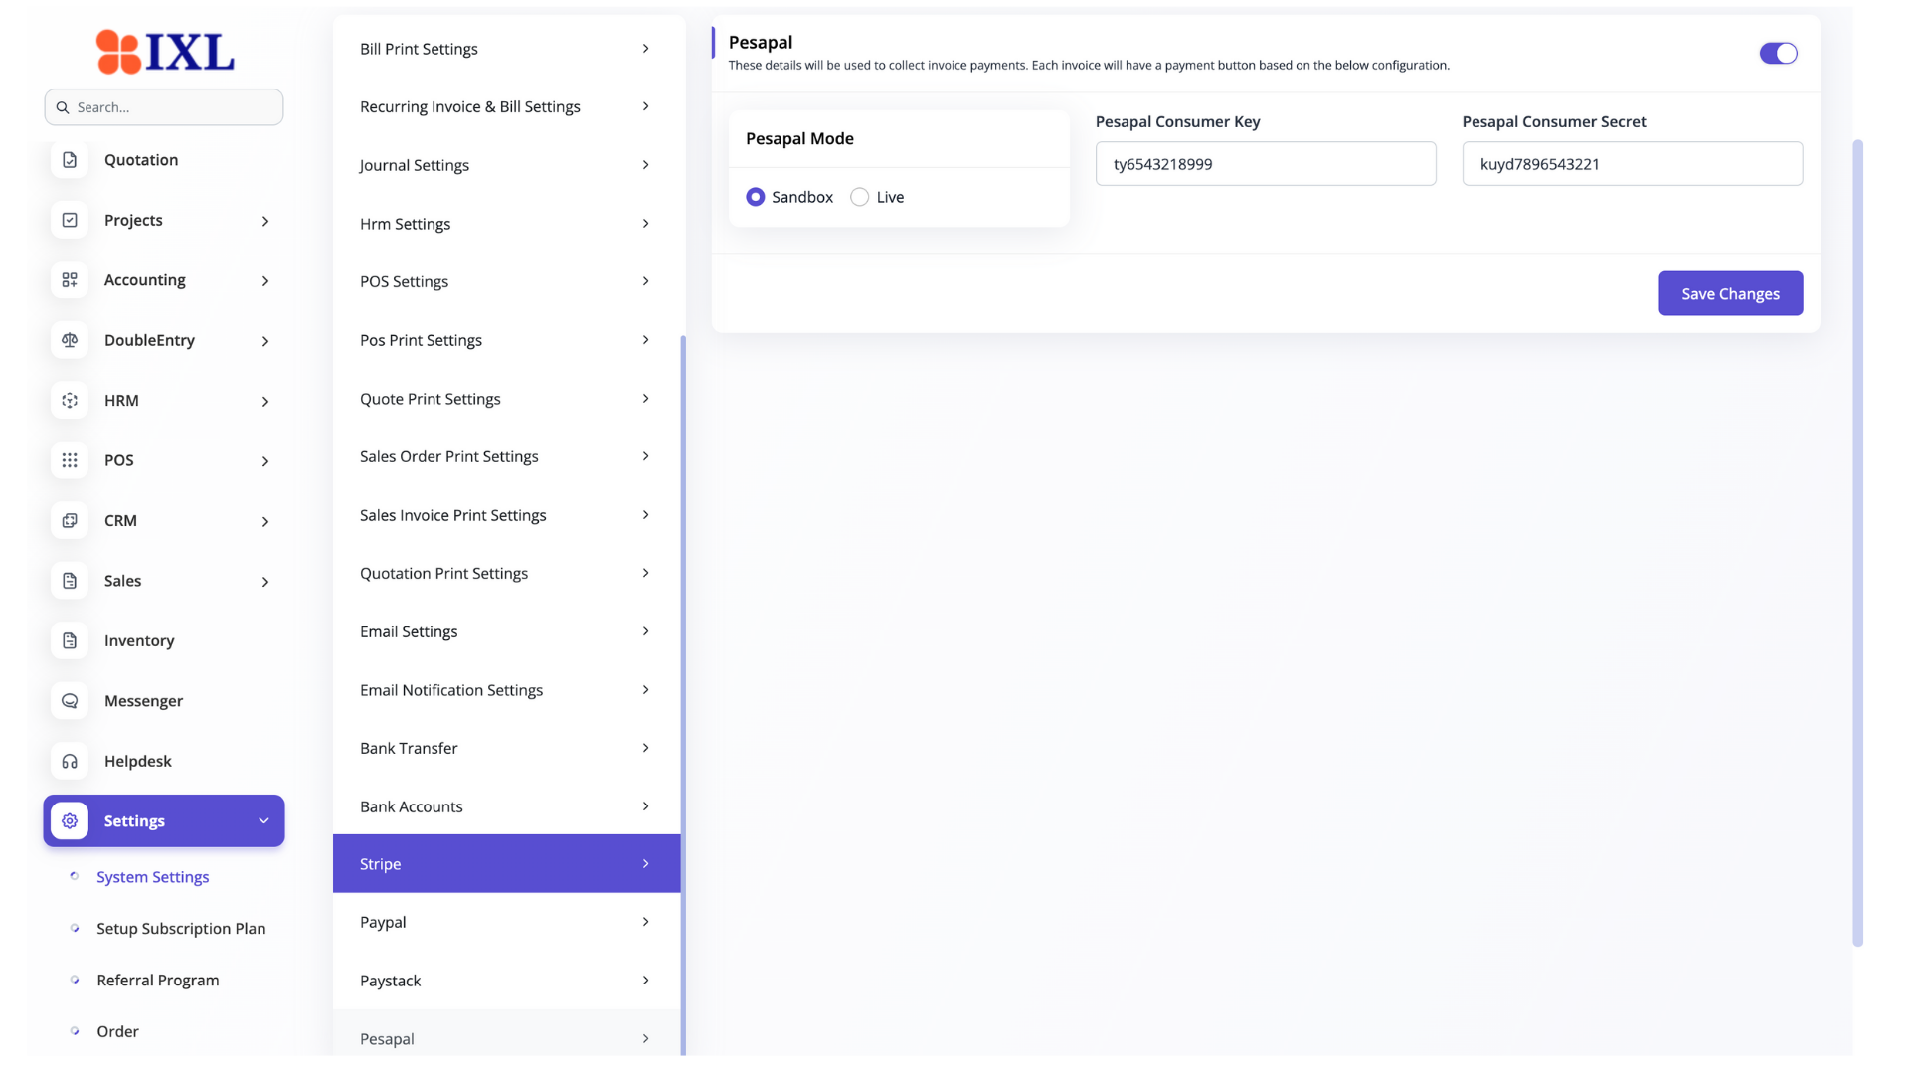Open Email Notification Settings
Image resolution: width=1909 pixels, height=1074 pixels.
[506, 690]
